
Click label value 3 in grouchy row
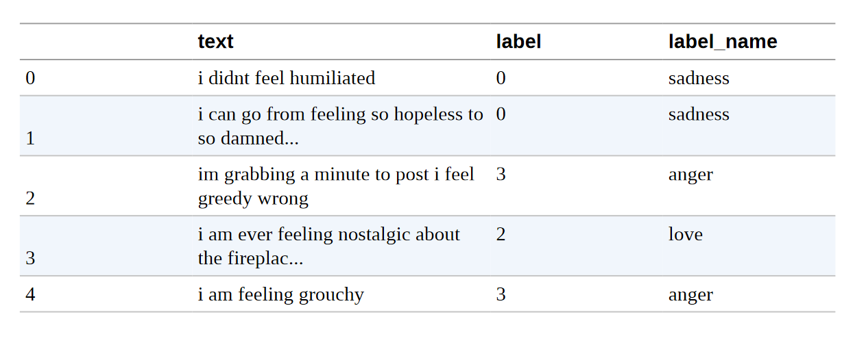(501, 294)
